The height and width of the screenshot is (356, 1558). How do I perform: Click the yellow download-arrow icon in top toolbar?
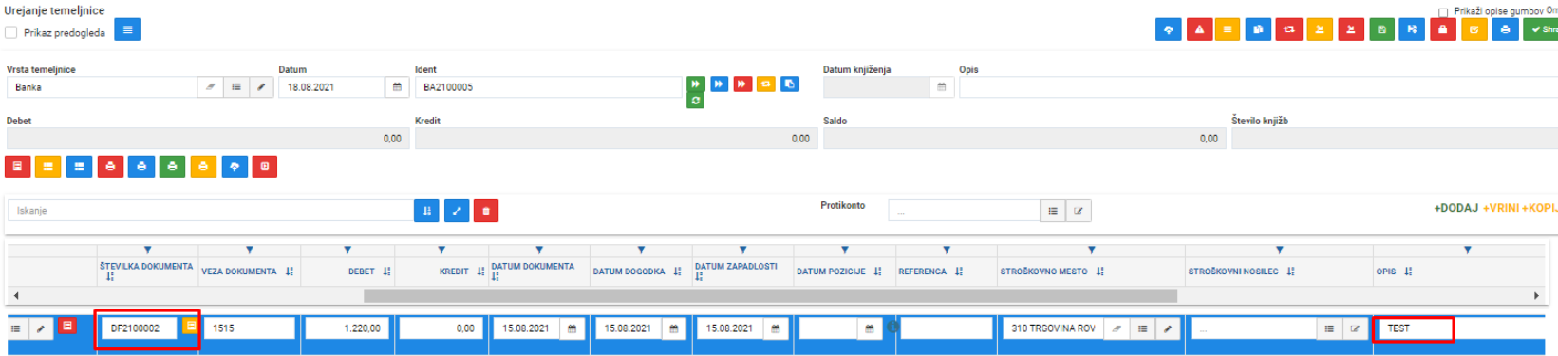(1320, 29)
